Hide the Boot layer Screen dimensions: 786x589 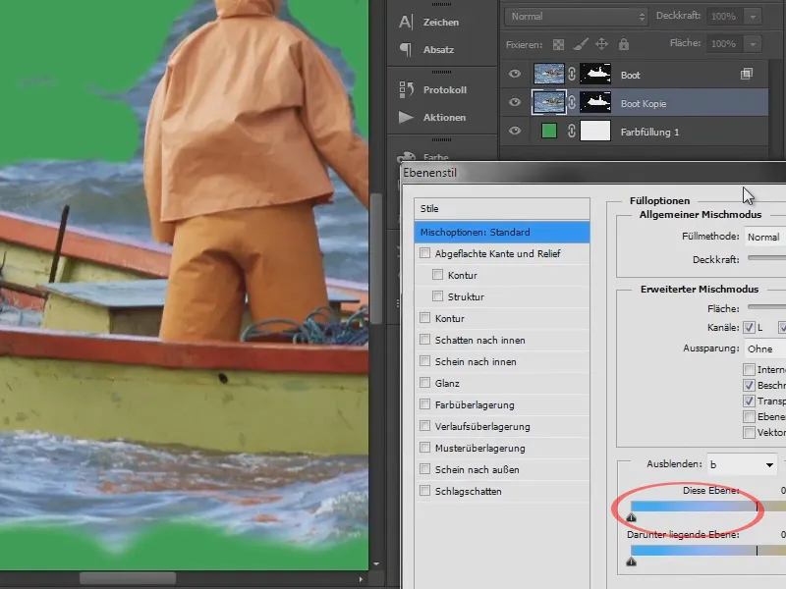point(514,75)
